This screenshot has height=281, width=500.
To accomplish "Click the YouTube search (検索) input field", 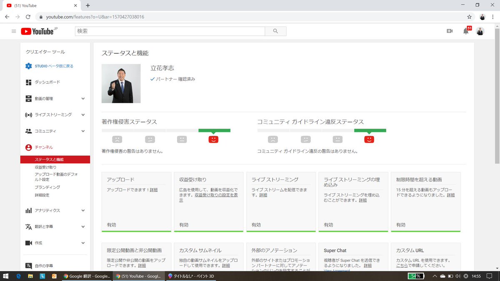I will pyautogui.click(x=170, y=31).
